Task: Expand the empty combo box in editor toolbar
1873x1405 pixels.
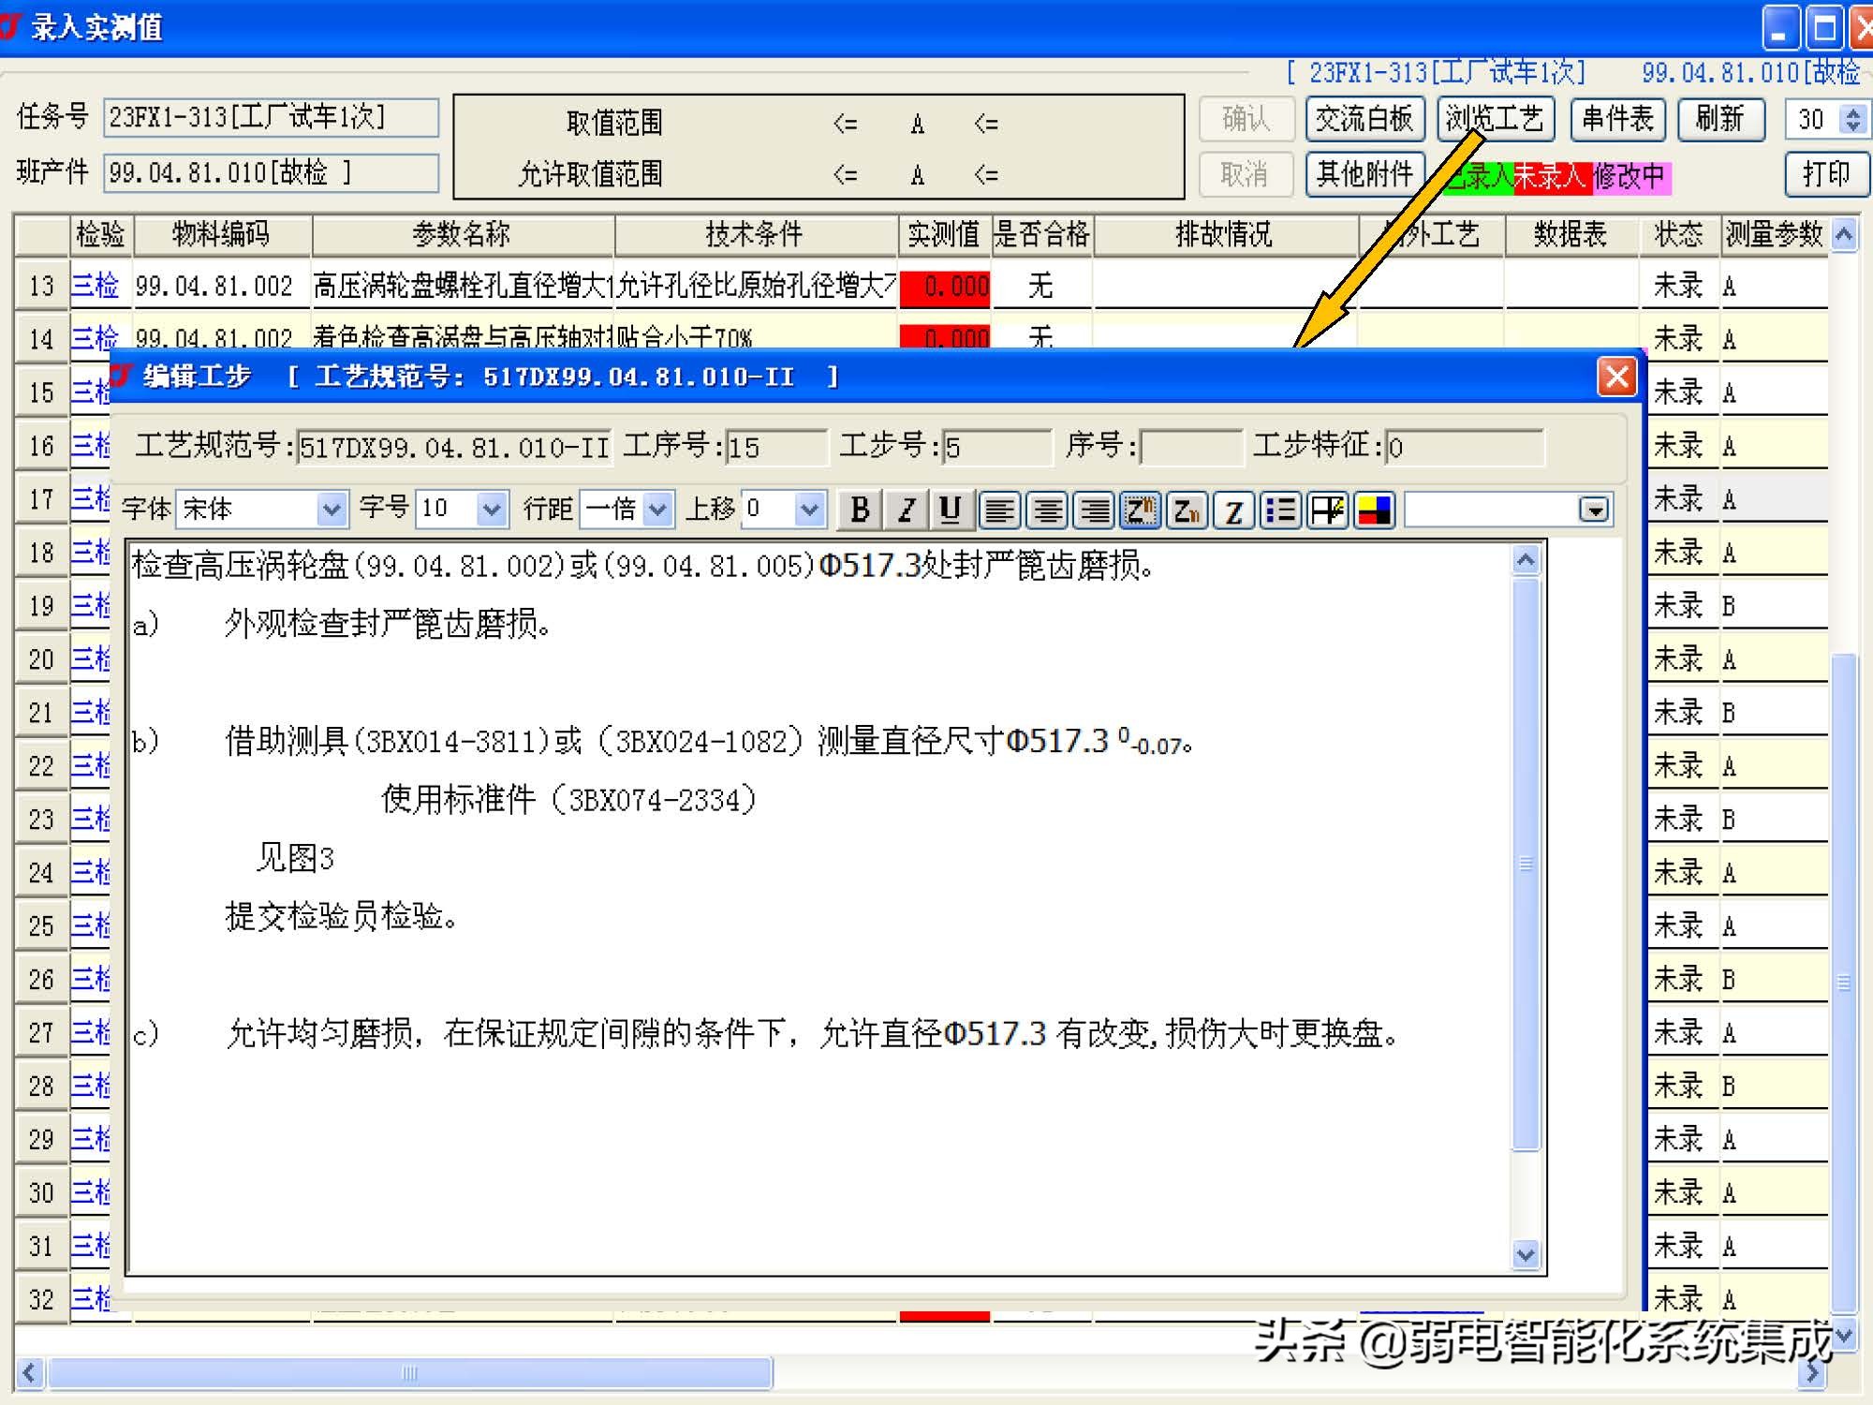Action: point(1594,510)
